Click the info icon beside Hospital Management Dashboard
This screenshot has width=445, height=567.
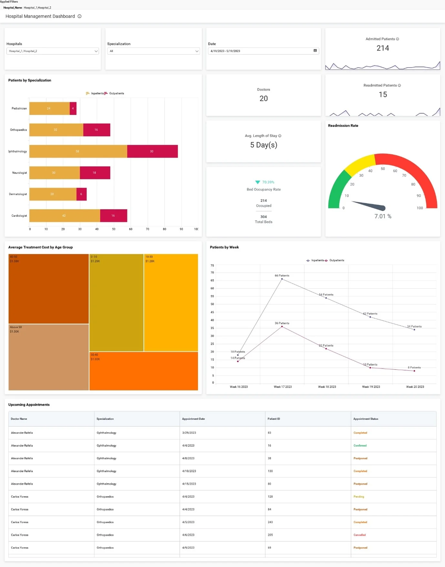(x=79, y=16)
